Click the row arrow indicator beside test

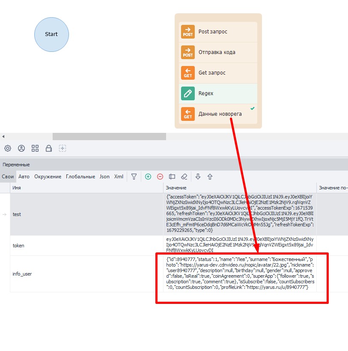coord(4,214)
